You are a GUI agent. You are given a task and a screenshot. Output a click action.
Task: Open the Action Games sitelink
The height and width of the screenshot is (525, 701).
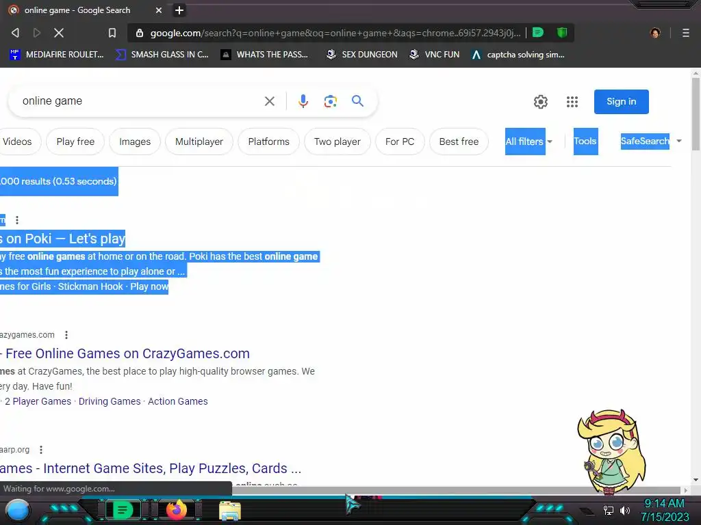pyautogui.click(x=178, y=401)
